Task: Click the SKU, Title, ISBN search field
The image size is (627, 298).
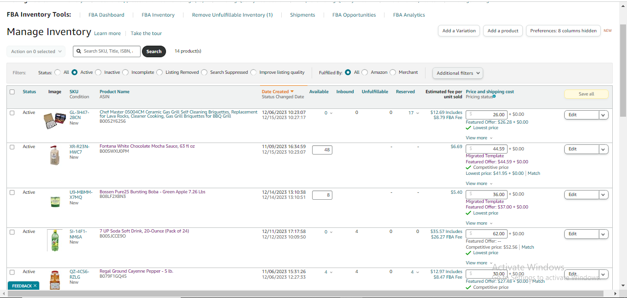Action: [106, 51]
